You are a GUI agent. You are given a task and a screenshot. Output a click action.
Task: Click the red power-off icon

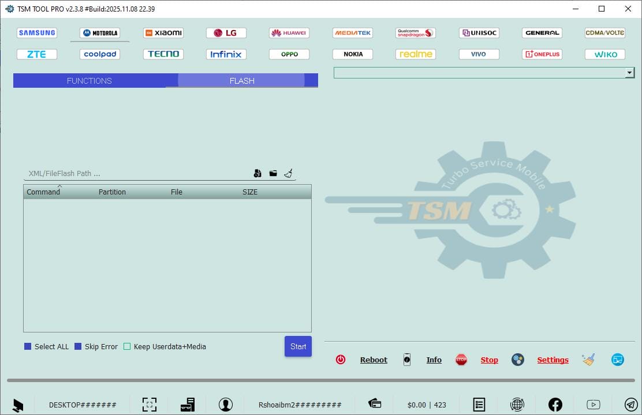341,359
